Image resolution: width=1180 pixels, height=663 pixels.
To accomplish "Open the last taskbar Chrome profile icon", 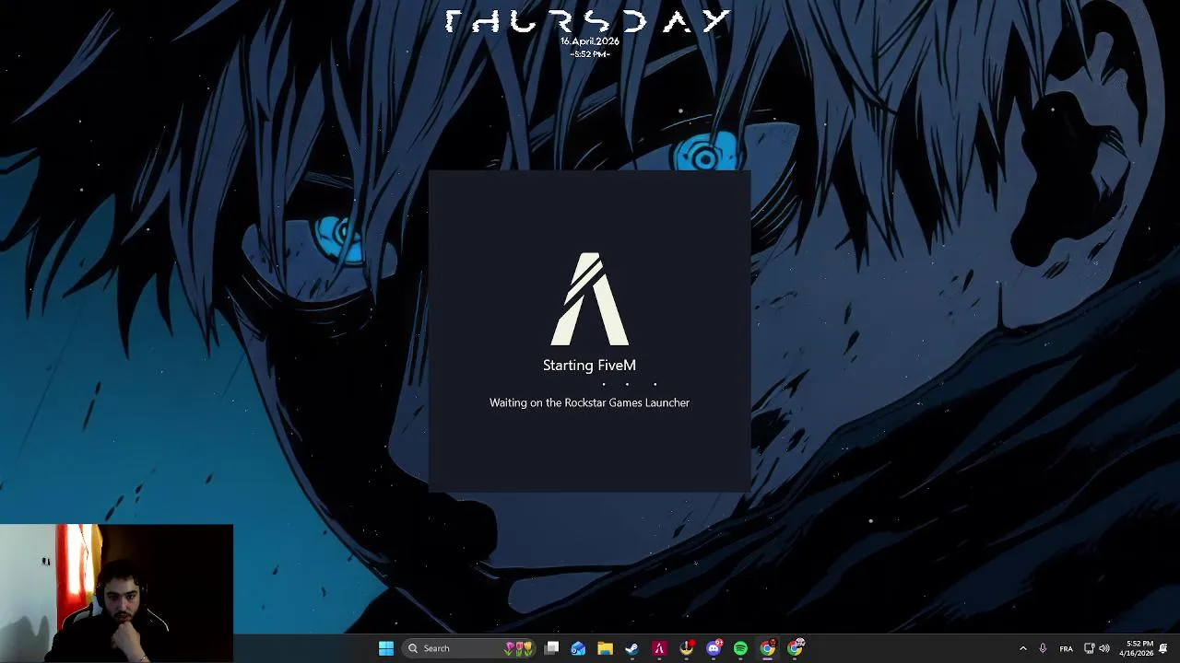I will click(795, 648).
